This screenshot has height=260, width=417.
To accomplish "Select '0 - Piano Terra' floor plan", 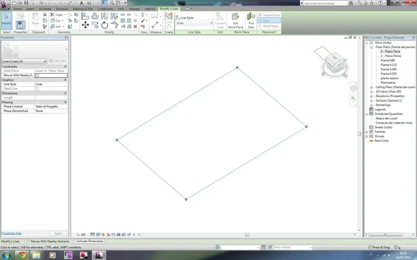I will point(390,52).
